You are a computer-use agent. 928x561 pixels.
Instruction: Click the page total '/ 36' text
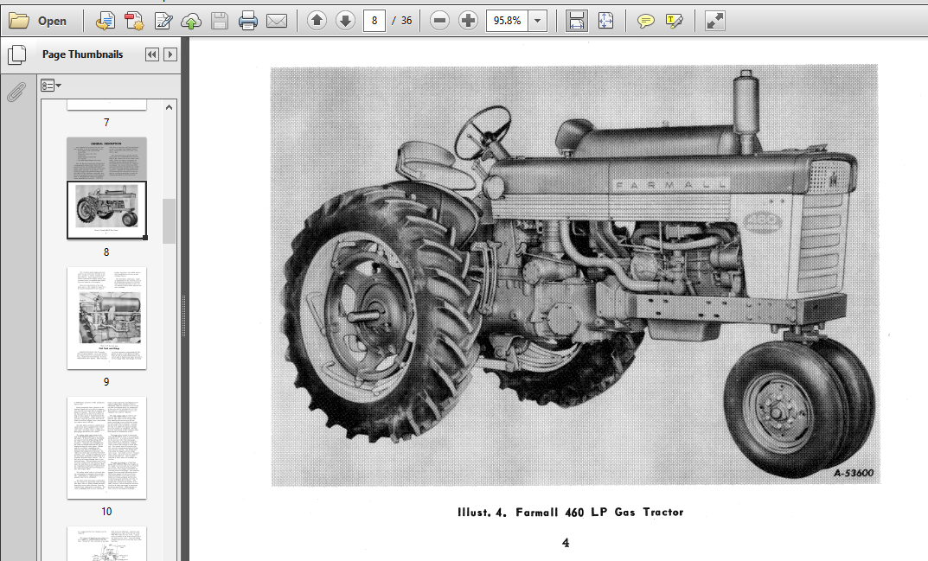point(402,21)
